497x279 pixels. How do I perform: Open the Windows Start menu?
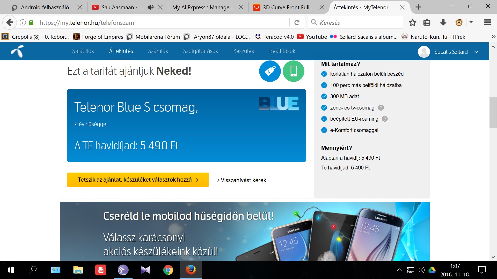[11, 270]
